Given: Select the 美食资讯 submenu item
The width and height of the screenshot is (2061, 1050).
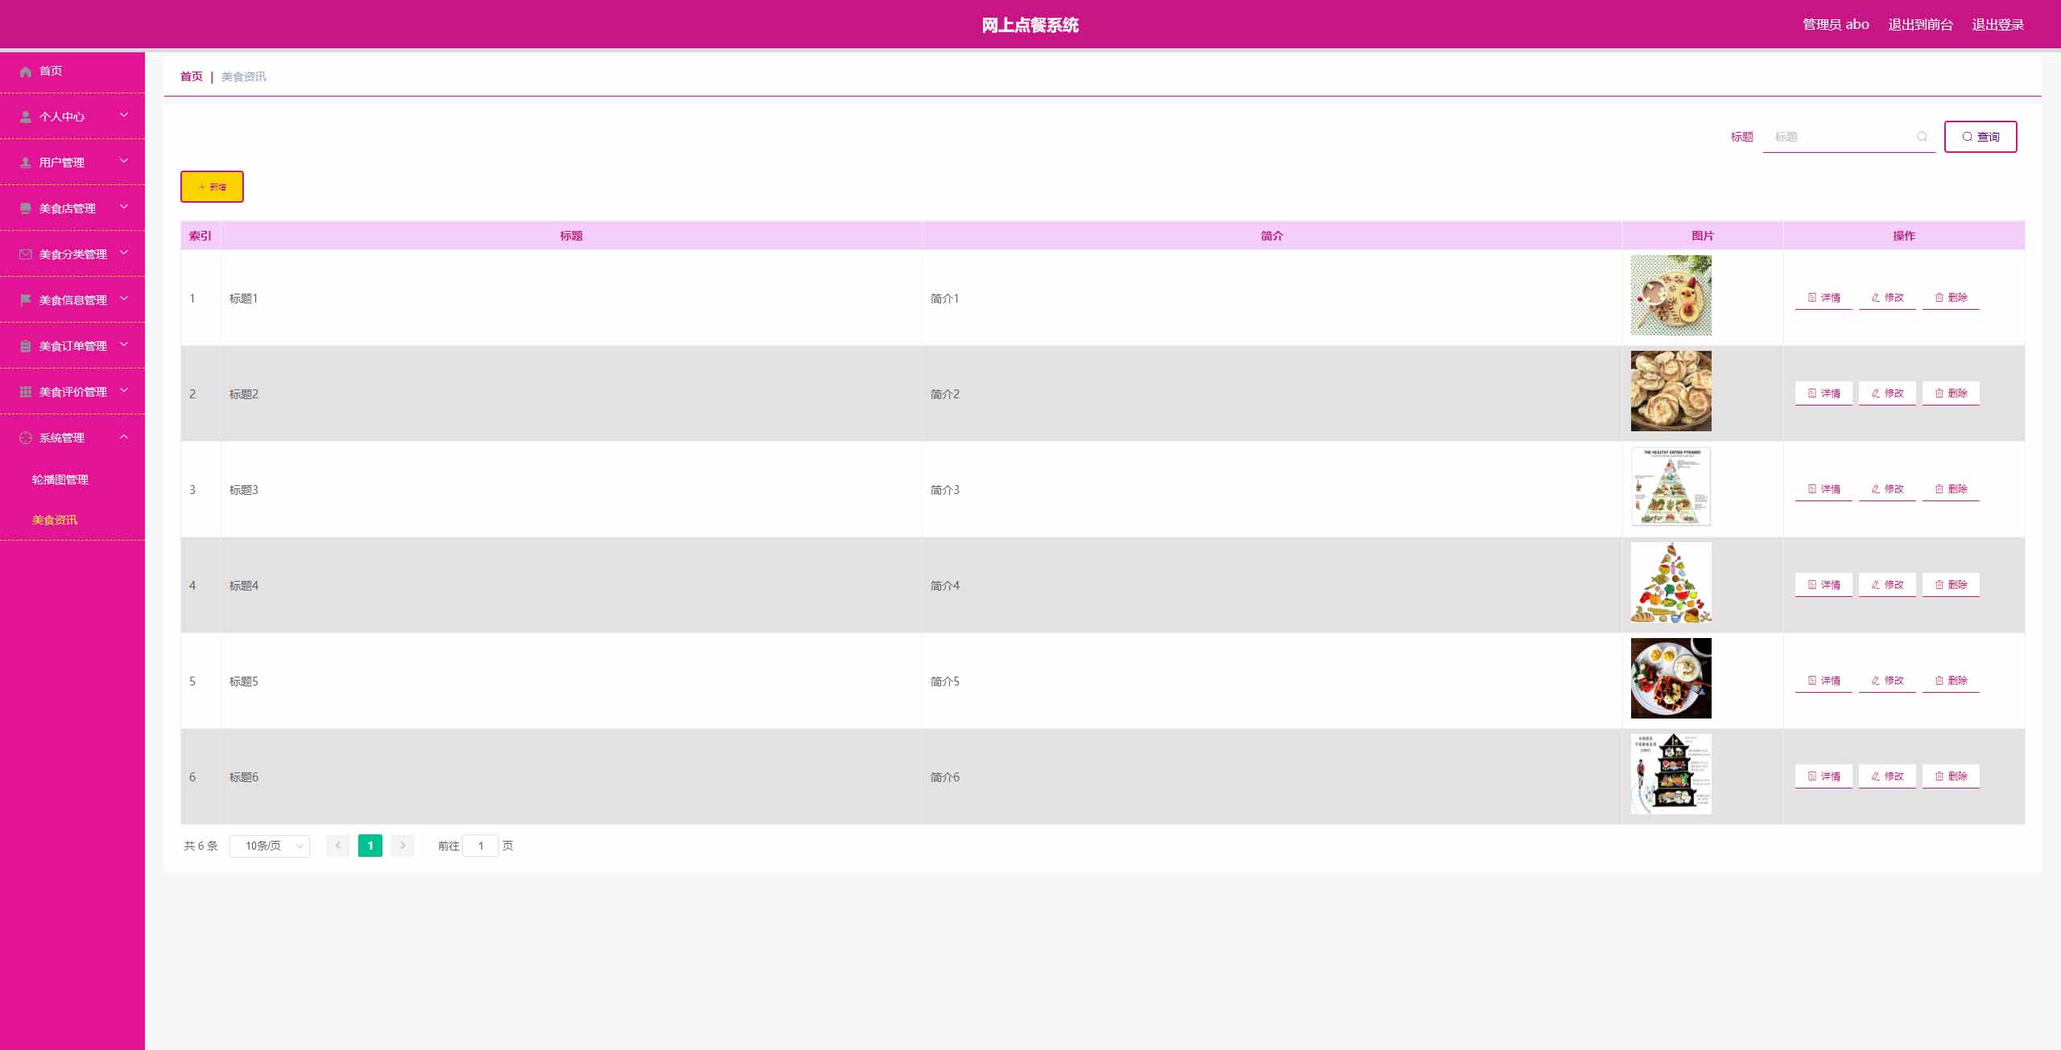Looking at the screenshot, I should tap(55, 520).
